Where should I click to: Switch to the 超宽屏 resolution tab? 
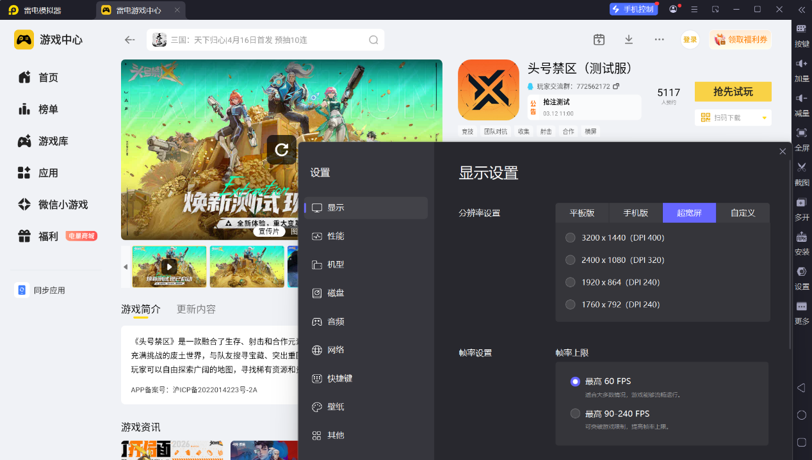tap(689, 213)
